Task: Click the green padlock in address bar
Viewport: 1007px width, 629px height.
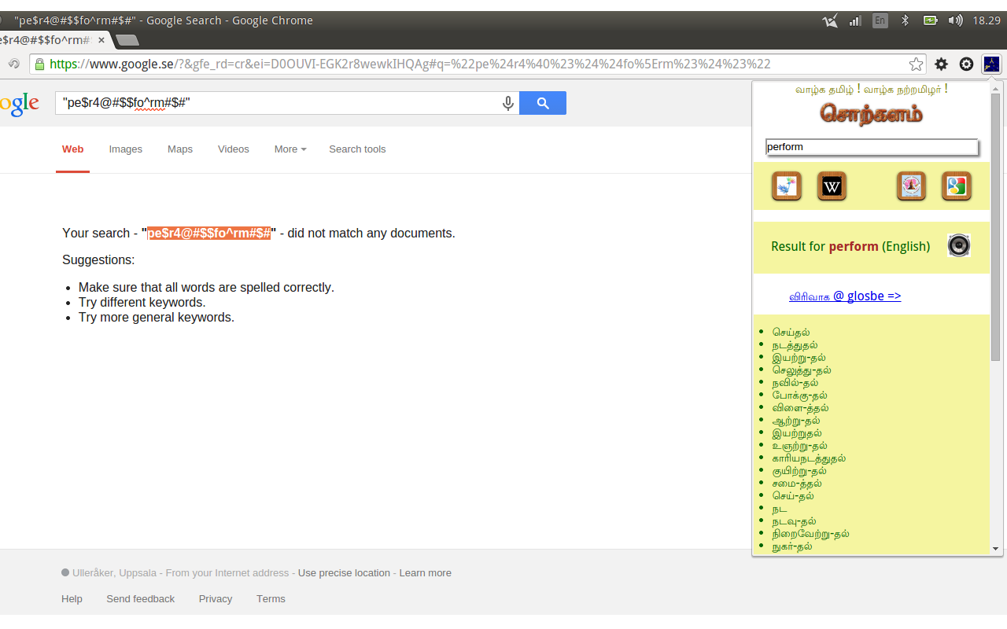Action: (39, 64)
